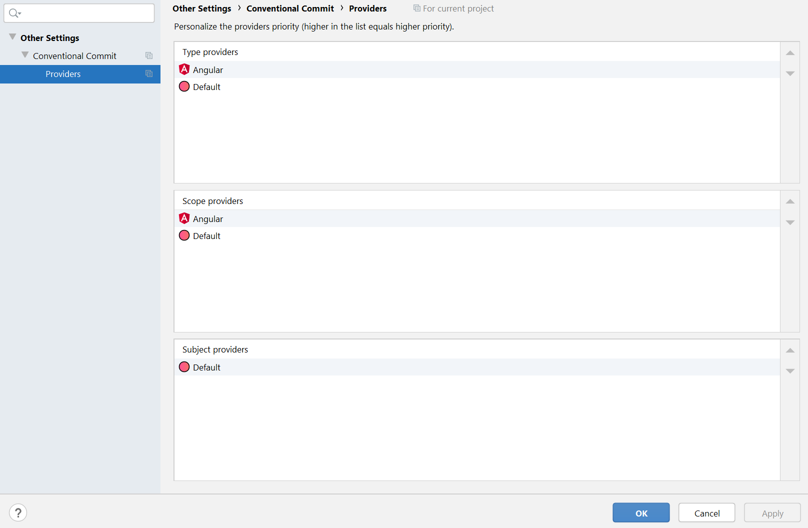Move Subject provider up with arrow
Screen dimensions: 808x528
790,350
